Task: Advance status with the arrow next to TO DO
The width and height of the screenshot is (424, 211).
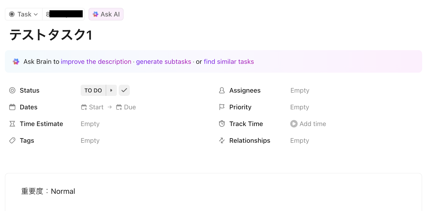Action: click(x=111, y=90)
